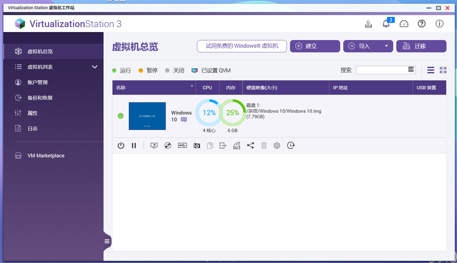Viewport: 457px width, 263px height.
Task: Click the 硬盘映像(大小) column header
Action: point(286,88)
